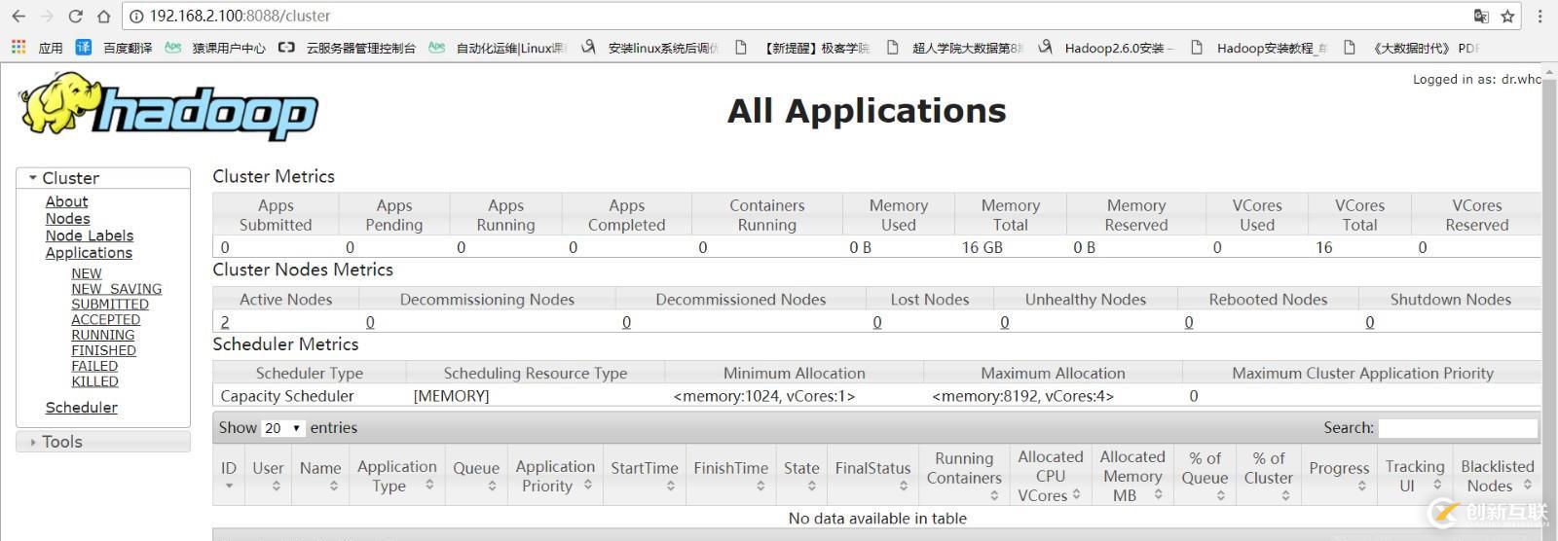Screen dimensions: 1558x541
Task: Reload the page with refresh icon
Action: 75,16
